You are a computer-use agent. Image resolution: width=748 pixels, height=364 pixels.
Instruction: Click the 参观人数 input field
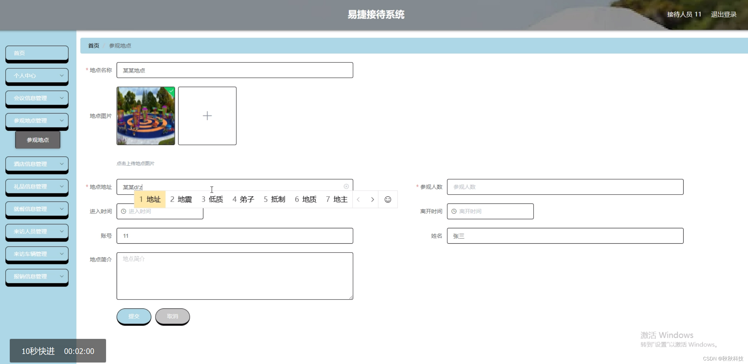click(x=566, y=187)
